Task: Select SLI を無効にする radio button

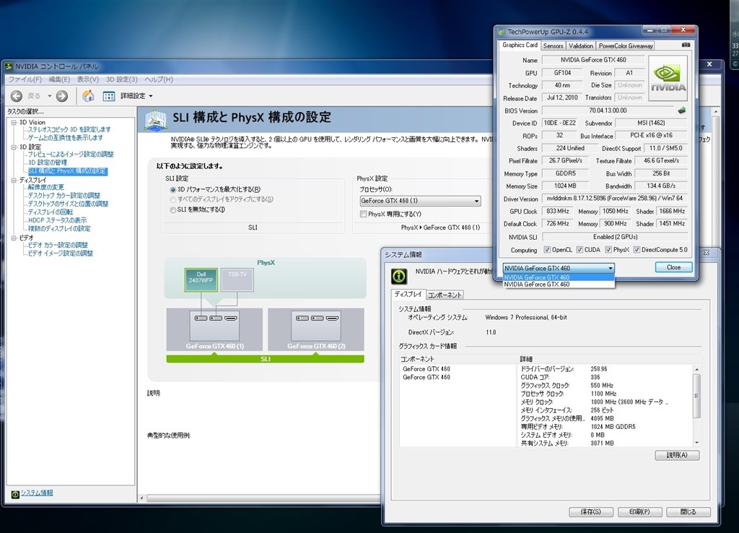Action: click(x=173, y=210)
